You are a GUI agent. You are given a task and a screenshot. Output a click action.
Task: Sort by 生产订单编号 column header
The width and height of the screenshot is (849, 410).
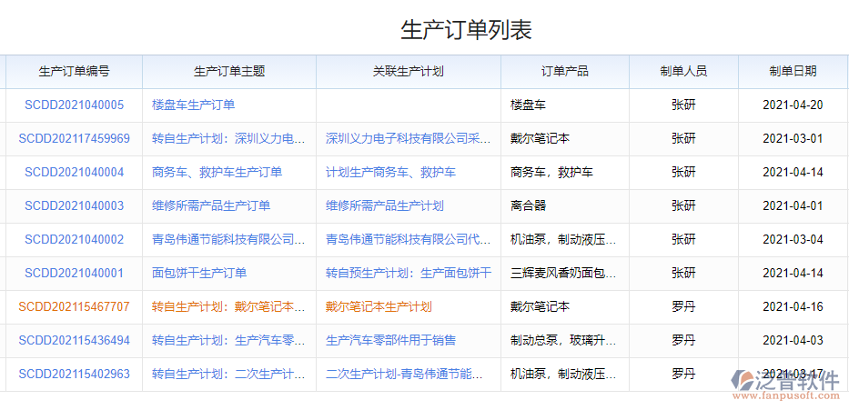tap(75, 72)
